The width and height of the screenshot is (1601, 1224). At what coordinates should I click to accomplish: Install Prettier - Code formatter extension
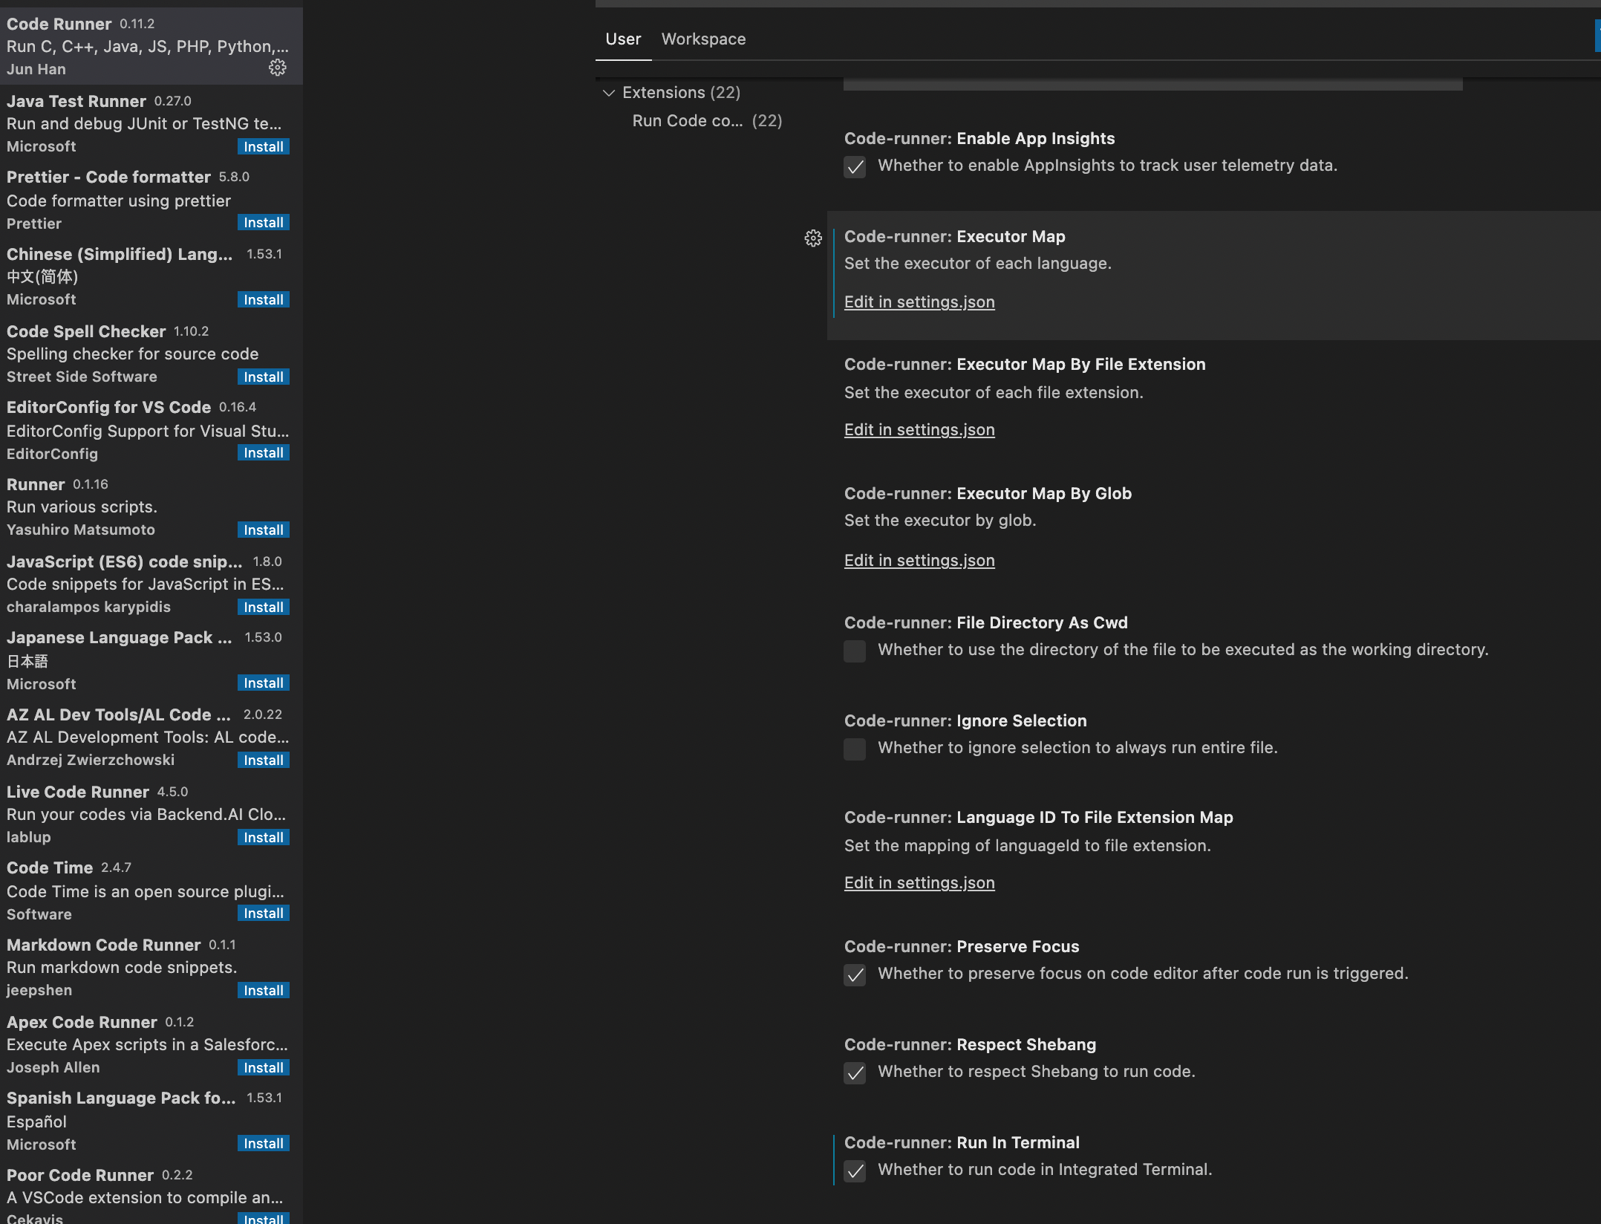tap(263, 223)
